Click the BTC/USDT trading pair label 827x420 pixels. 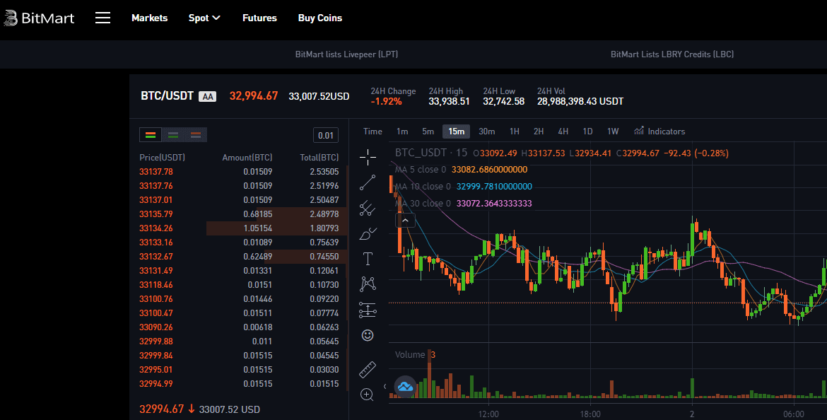(x=168, y=95)
